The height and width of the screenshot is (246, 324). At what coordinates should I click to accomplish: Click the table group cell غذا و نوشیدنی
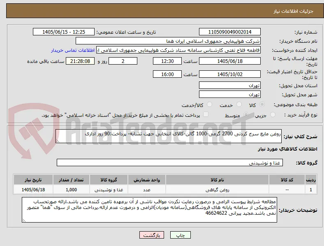tap(109, 190)
